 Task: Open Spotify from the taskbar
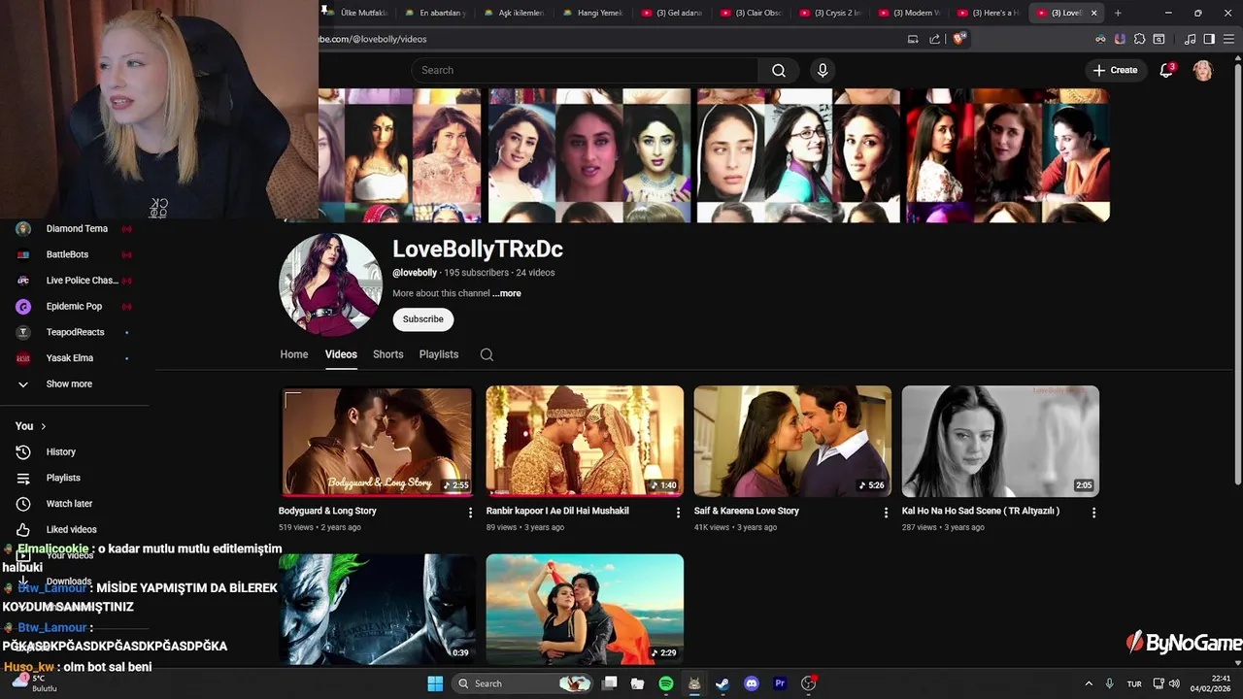coord(666,683)
